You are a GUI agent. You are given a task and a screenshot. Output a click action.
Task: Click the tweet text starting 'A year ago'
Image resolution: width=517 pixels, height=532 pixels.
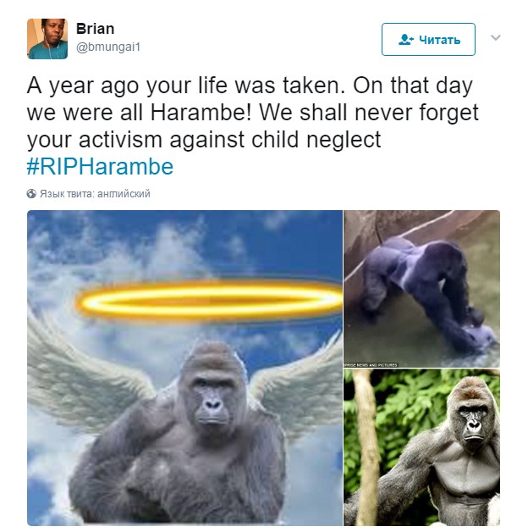pos(252,113)
